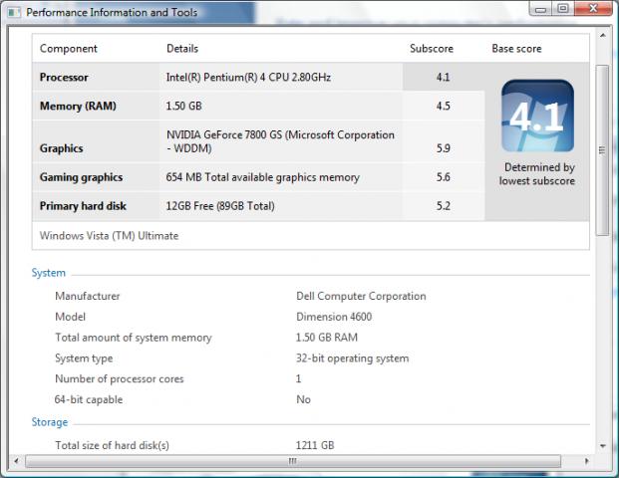The height and width of the screenshot is (478, 619).
Task: Click the NVIDIA GeForce 7800 GS detail
Action: (x=280, y=141)
